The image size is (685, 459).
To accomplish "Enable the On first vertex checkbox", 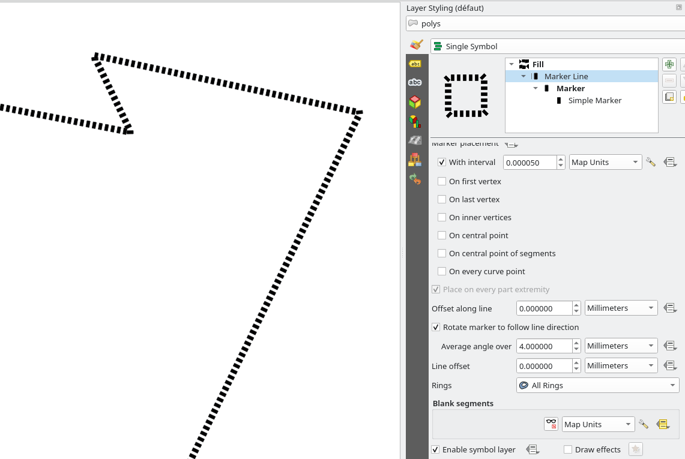I will 442,181.
